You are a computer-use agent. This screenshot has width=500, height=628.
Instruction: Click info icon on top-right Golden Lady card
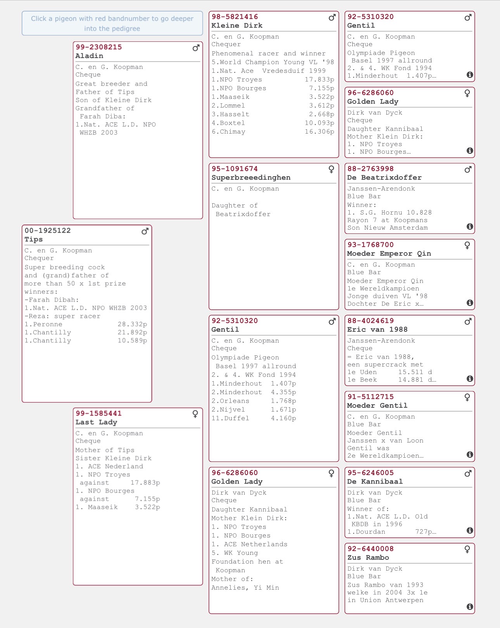click(470, 151)
